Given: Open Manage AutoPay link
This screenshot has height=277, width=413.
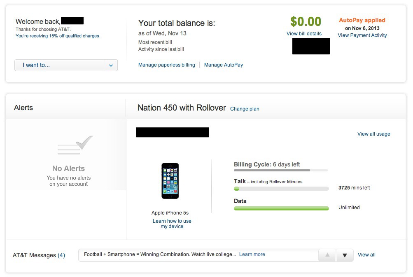Looking at the screenshot, I should click(x=223, y=65).
